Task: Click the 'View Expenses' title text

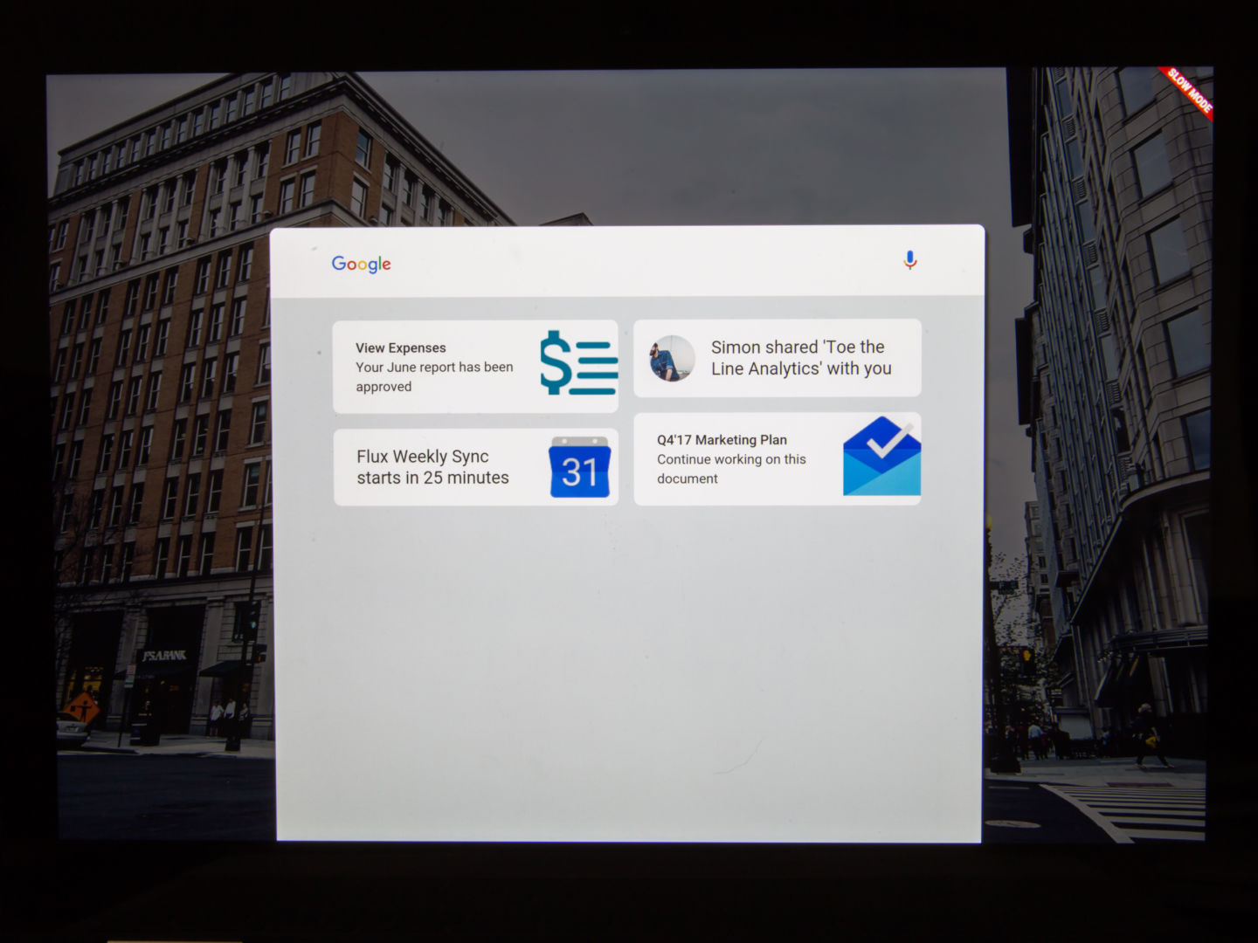Action: [x=400, y=348]
